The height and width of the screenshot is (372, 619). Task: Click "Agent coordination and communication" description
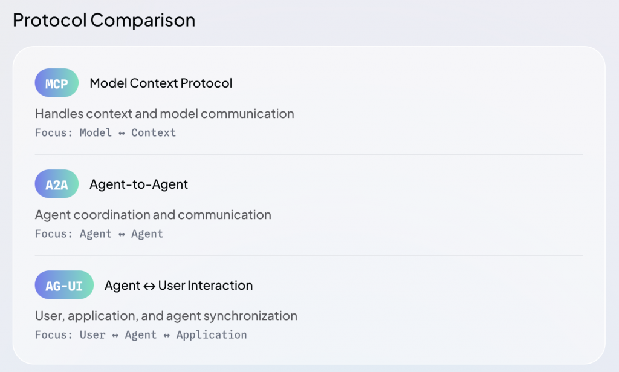[153, 215]
